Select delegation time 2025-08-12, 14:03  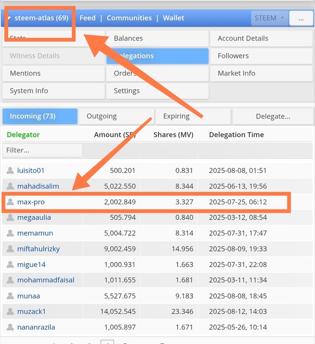click(x=238, y=312)
